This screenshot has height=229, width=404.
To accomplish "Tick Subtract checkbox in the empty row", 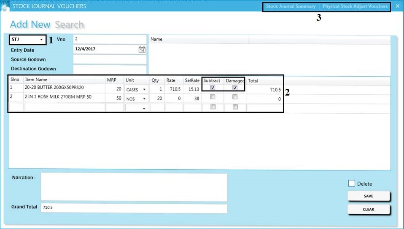I will pyautogui.click(x=213, y=107).
